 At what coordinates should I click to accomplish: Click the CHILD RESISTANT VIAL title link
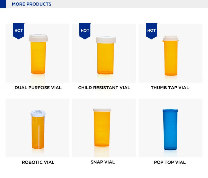(x=104, y=88)
